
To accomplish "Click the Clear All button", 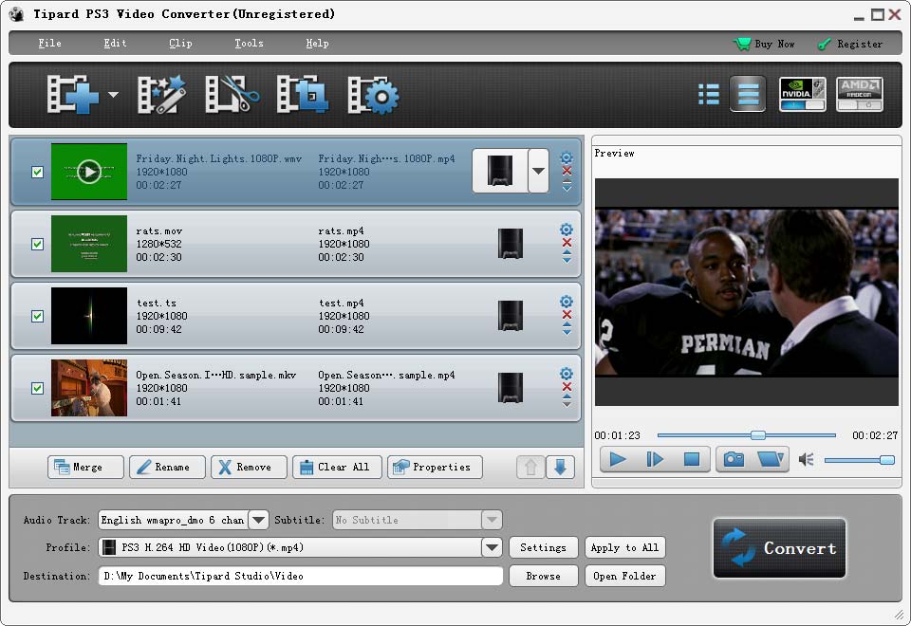I will point(337,467).
